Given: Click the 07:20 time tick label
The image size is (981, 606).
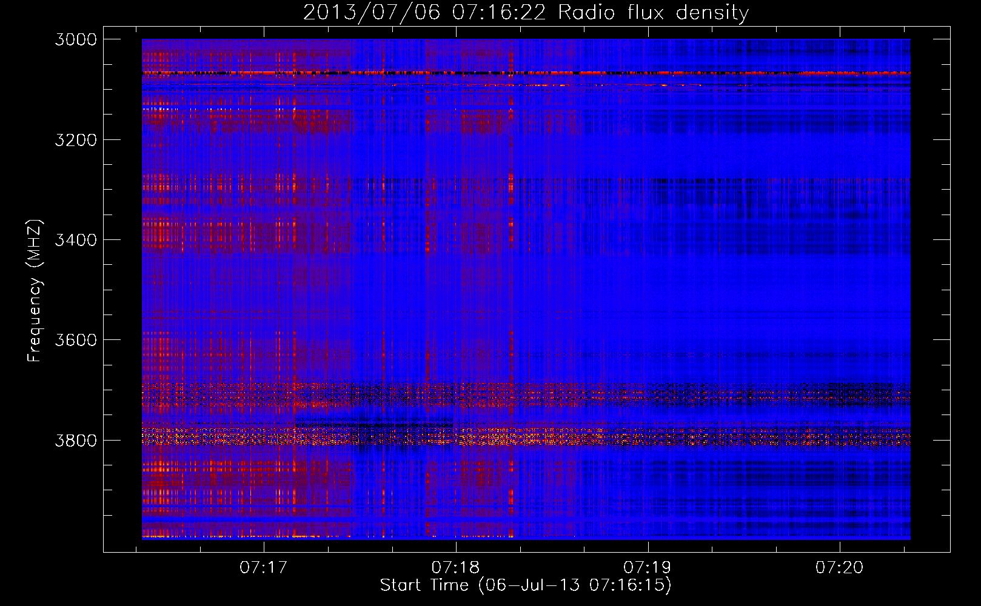Looking at the screenshot, I should click(x=840, y=568).
